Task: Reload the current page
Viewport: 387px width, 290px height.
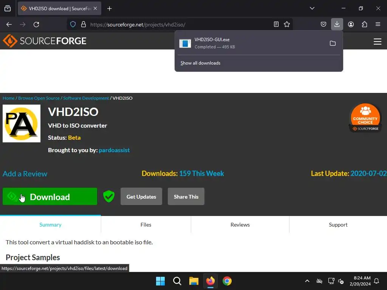Action: tap(36, 25)
